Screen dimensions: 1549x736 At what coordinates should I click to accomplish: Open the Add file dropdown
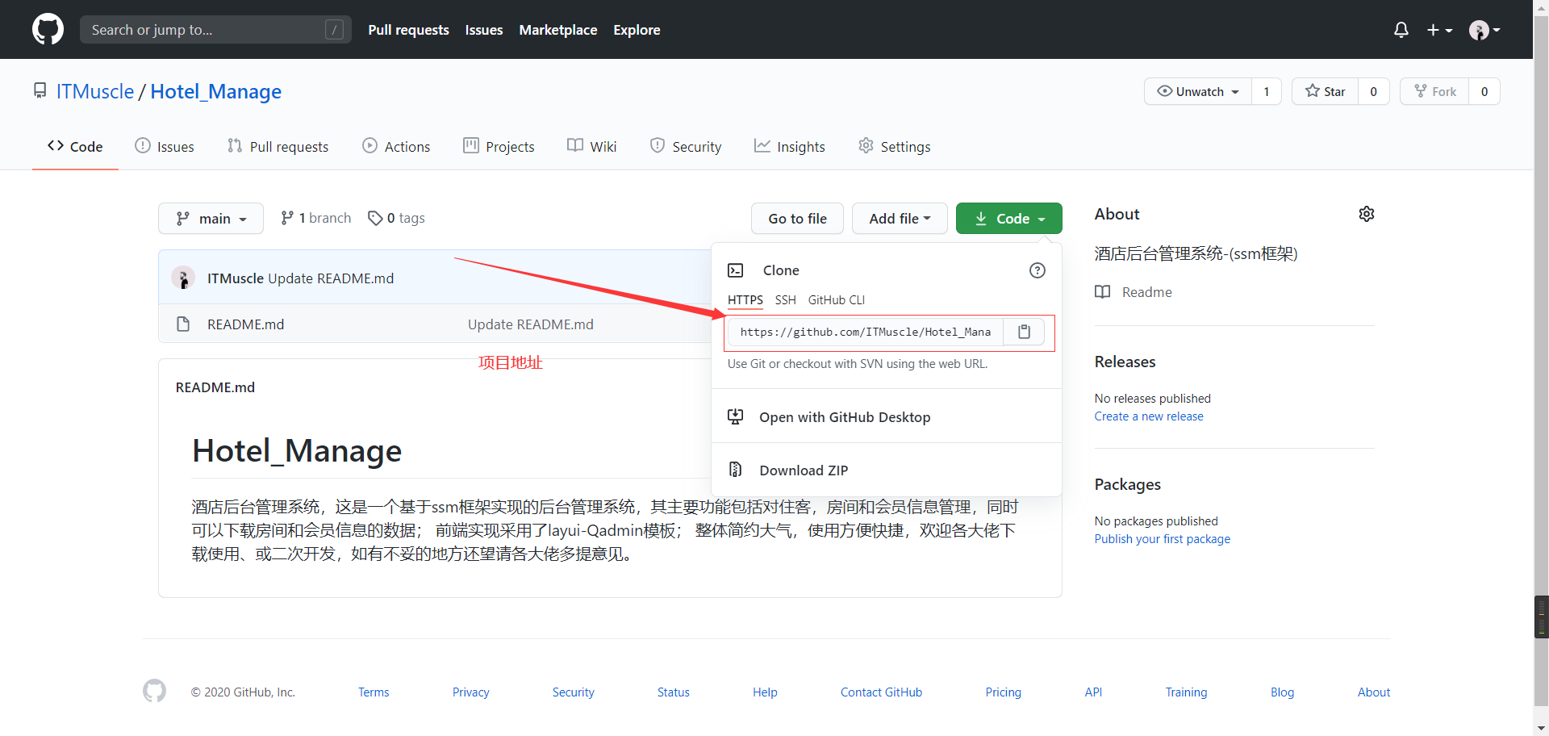tap(899, 219)
